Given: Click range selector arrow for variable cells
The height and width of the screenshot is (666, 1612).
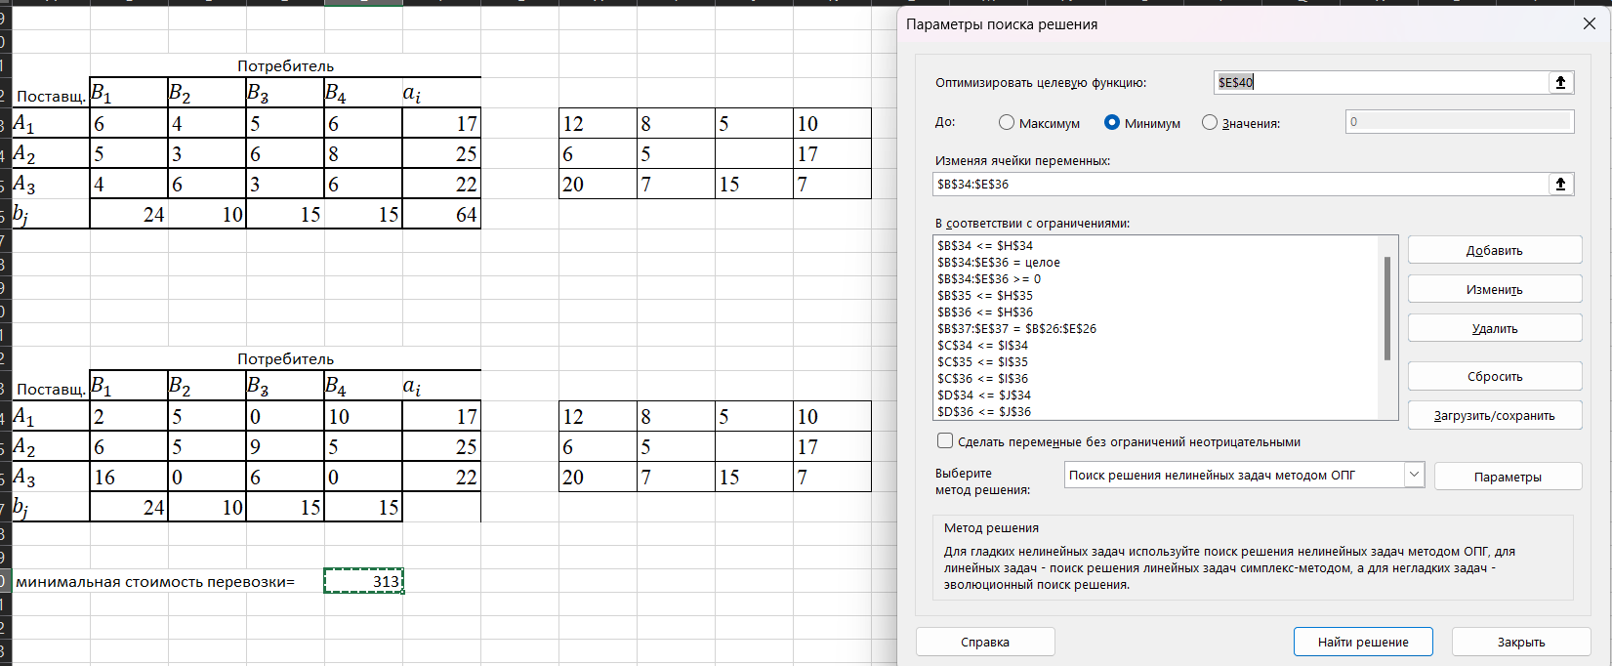Looking at the screenshot, I should point(1560,184).
